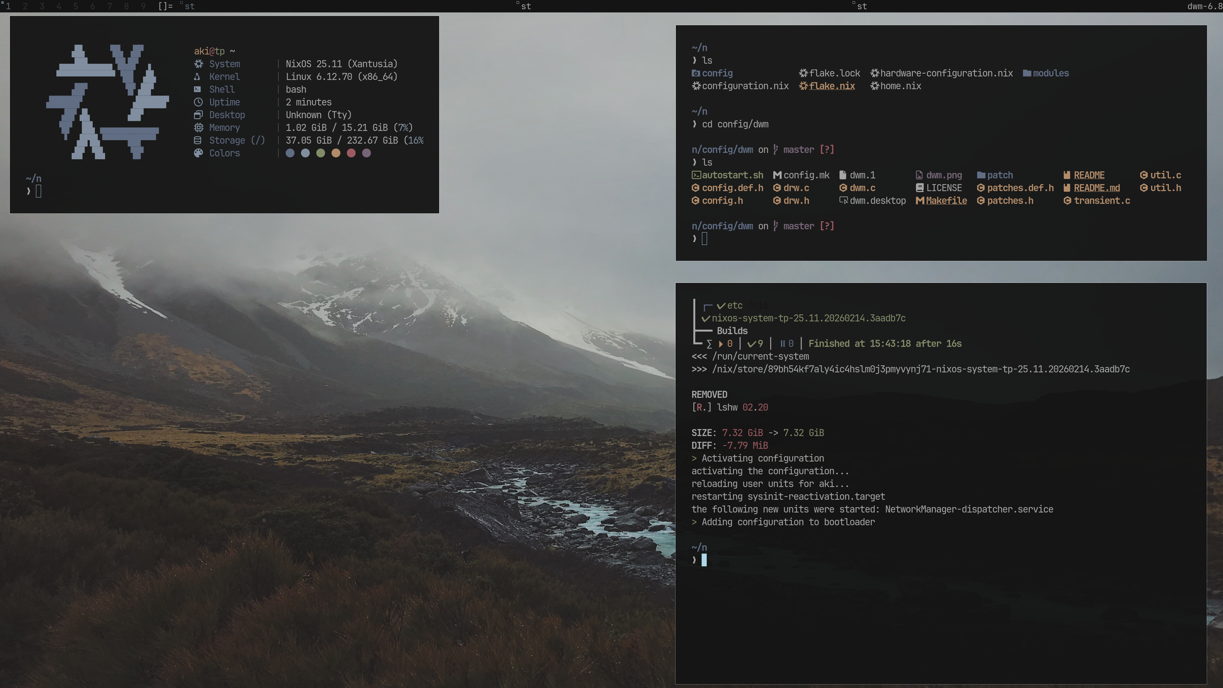Click the Builds tree branch label
1223x688 pixels.
click(x=732, y=331)
